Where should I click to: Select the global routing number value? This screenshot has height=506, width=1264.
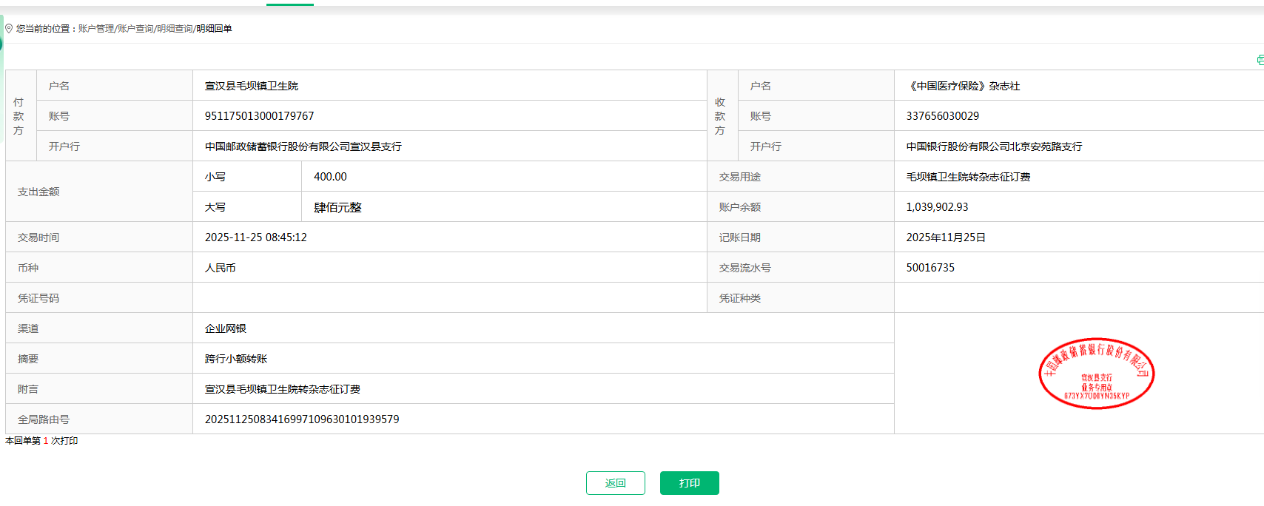(x=302, y=419)
